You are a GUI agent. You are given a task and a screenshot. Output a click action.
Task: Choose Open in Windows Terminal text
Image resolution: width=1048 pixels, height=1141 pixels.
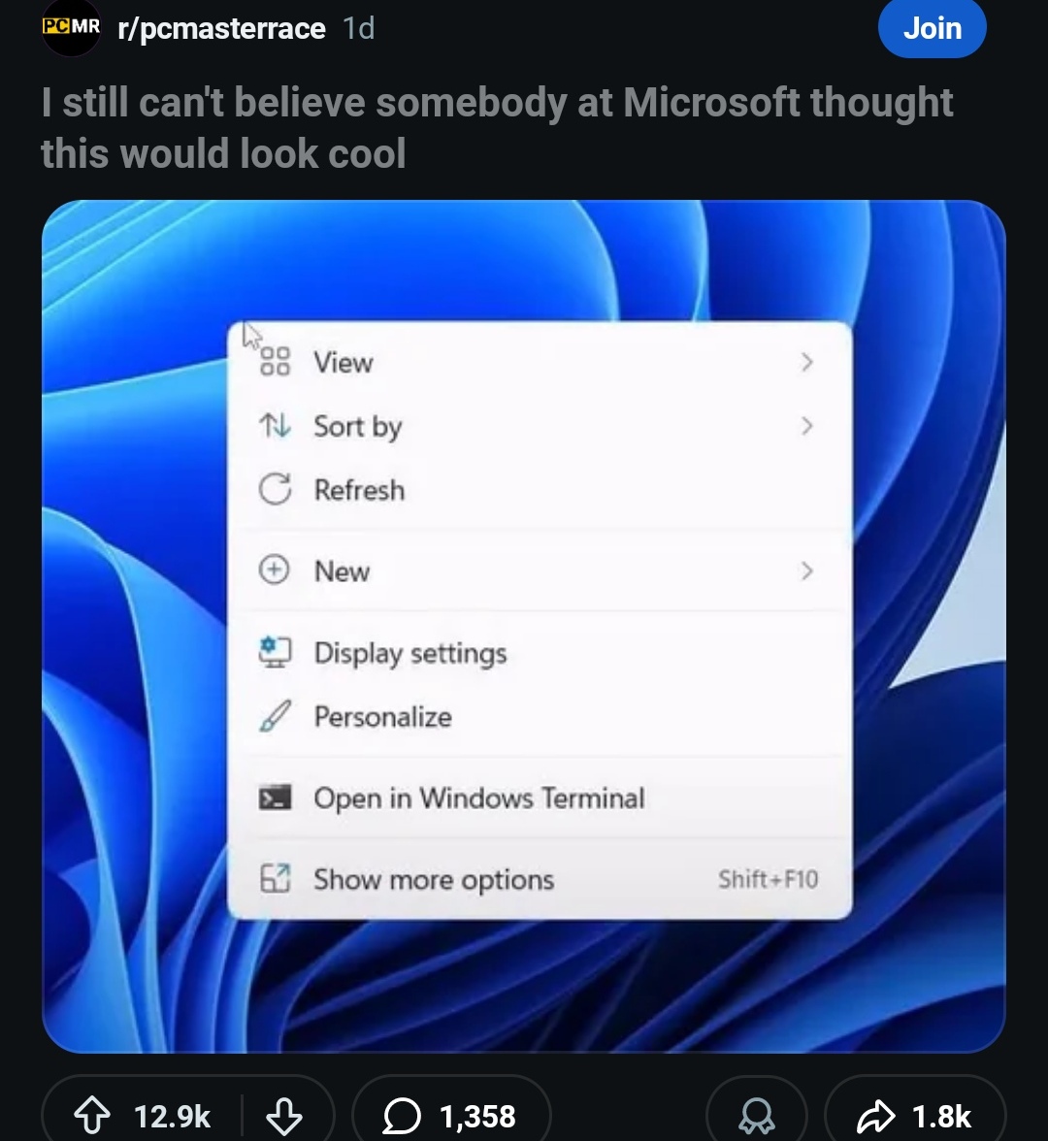pyautogui.click(x=479, y=799)
